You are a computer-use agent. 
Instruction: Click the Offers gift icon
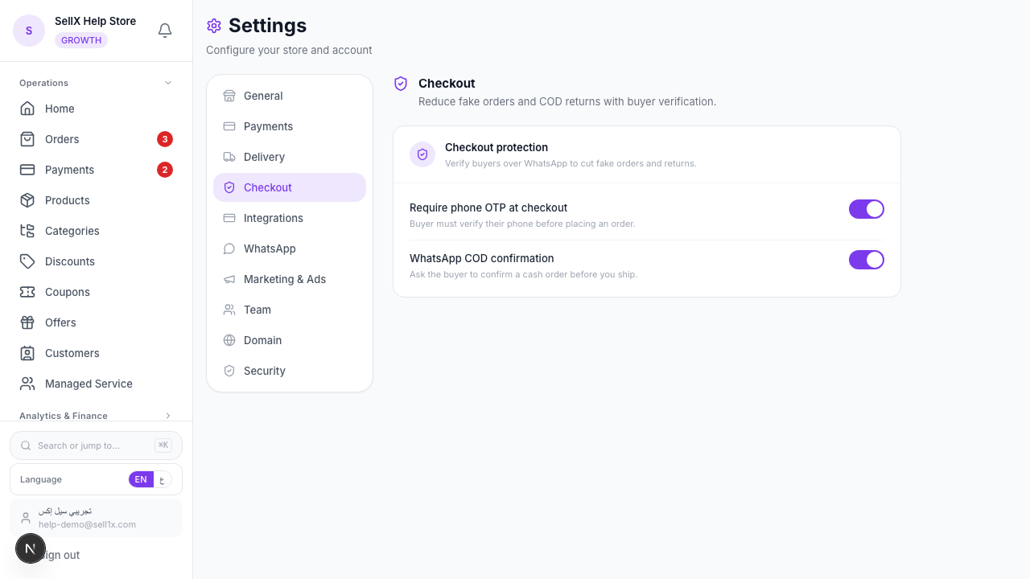27,322
